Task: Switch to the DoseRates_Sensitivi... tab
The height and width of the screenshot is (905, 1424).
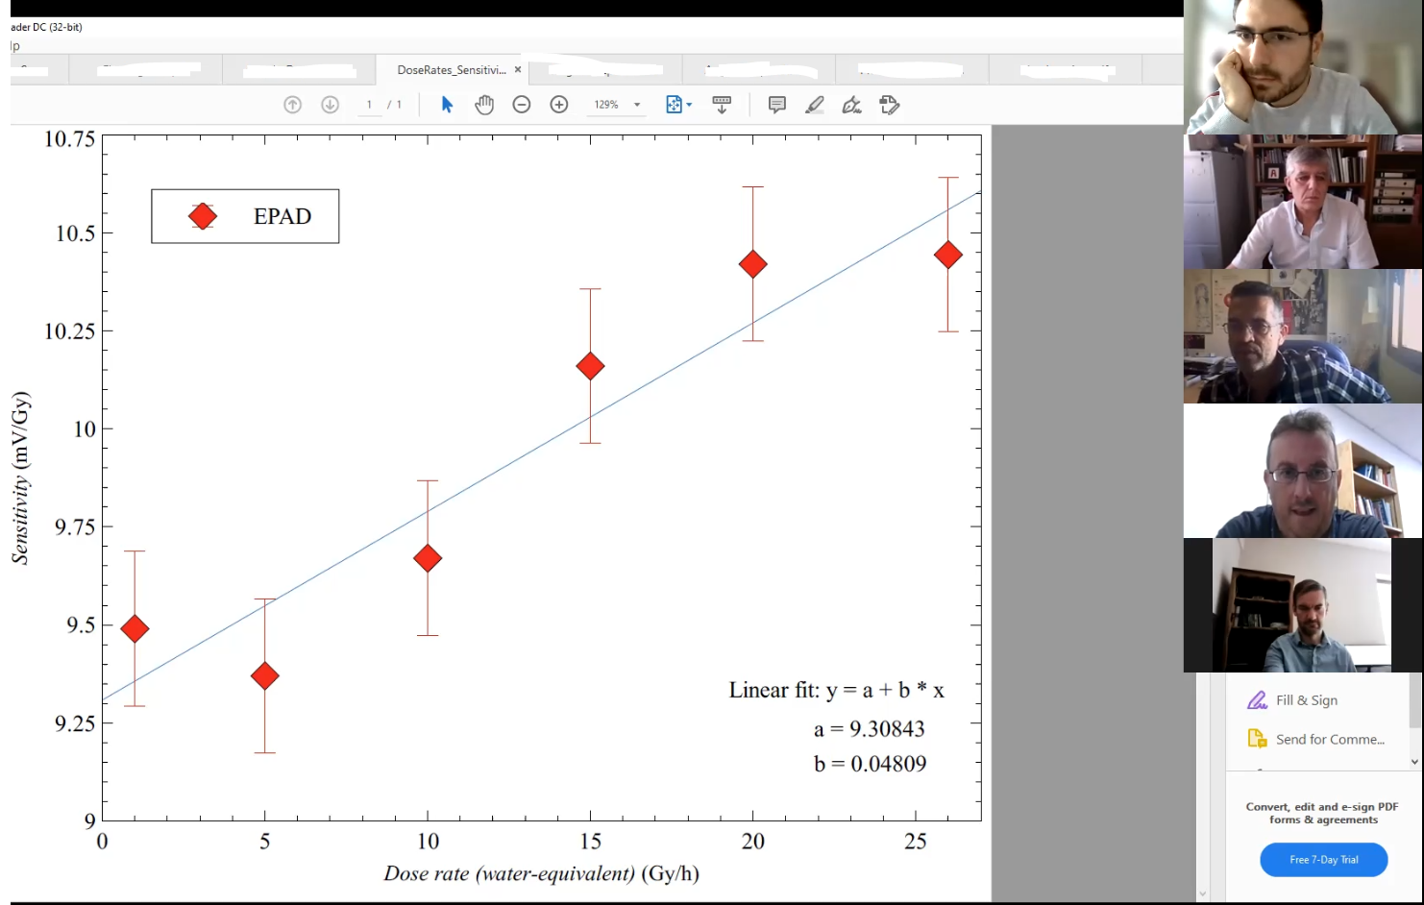Action: [451, 70]
